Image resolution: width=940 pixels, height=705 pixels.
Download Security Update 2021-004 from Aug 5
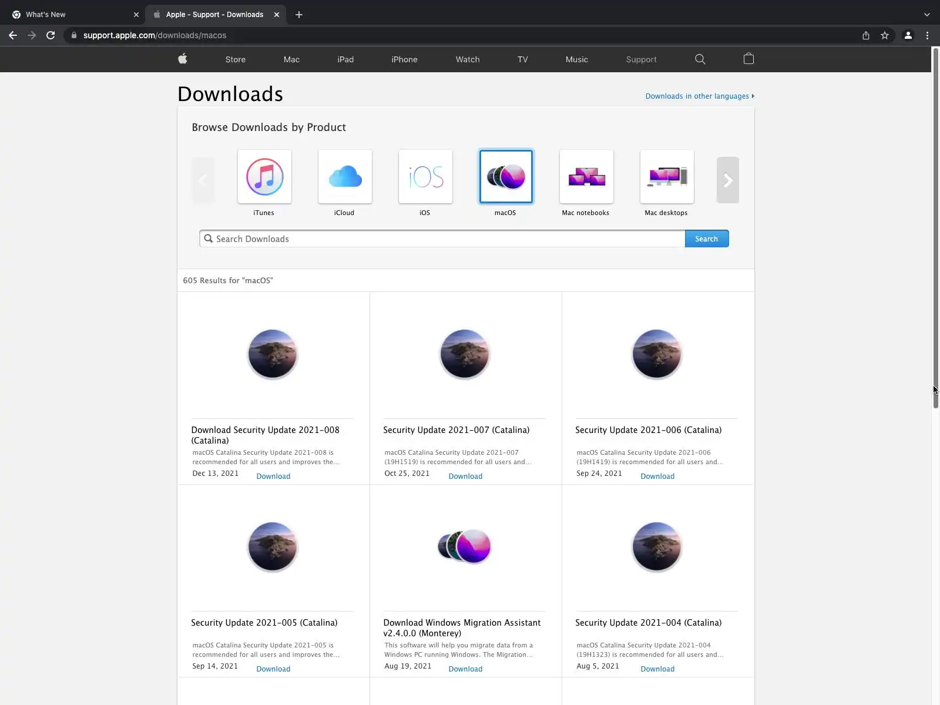[657, 669]
